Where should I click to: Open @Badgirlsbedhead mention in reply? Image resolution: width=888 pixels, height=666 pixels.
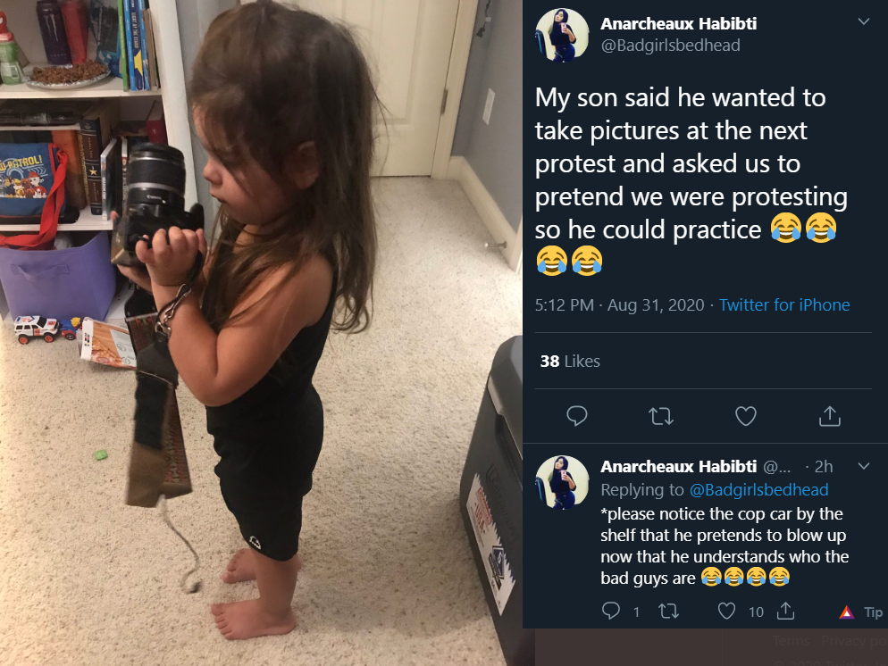[x=758, y=489]
